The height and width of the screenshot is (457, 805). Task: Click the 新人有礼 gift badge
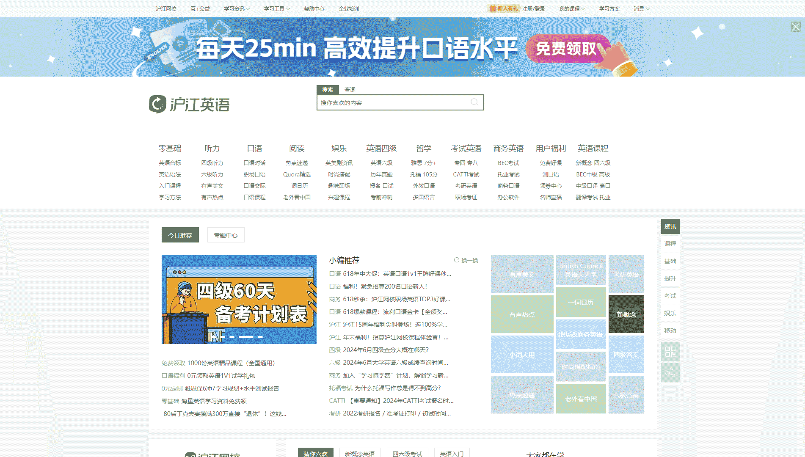(x=504, y=8)
